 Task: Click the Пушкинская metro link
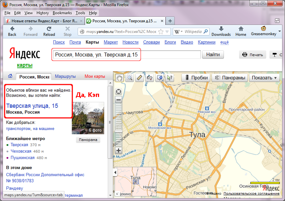[x=22, y=158]
